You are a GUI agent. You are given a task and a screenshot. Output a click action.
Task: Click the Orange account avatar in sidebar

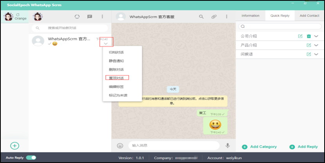pyautogui.click(x=9, y=16)
